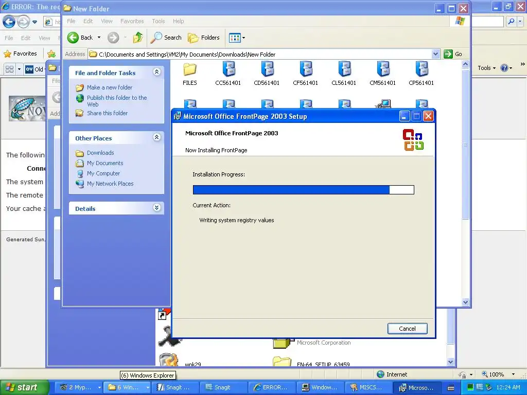Open View menu in New Folder window
This screenshot has height=395, width=527.
point(107,21)
